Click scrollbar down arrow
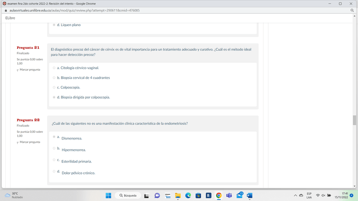 point(354,186)
